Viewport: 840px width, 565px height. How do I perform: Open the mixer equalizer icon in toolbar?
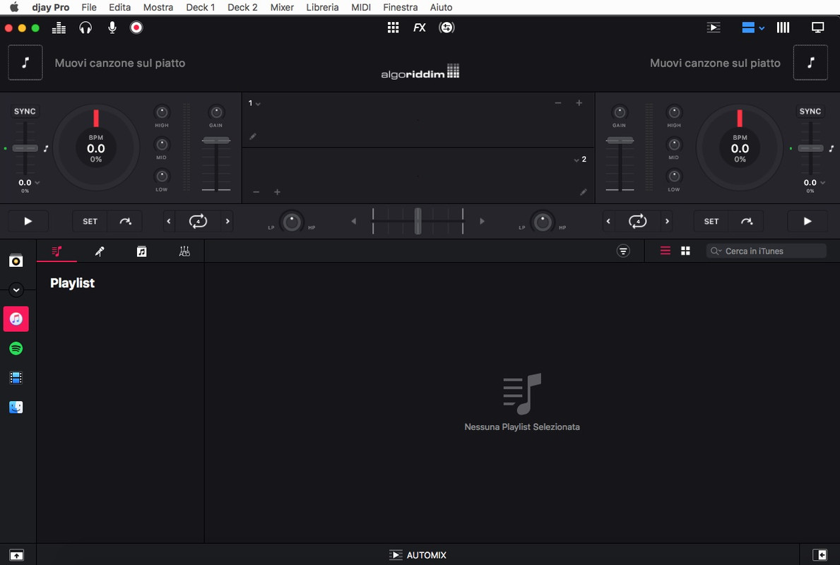59,28
